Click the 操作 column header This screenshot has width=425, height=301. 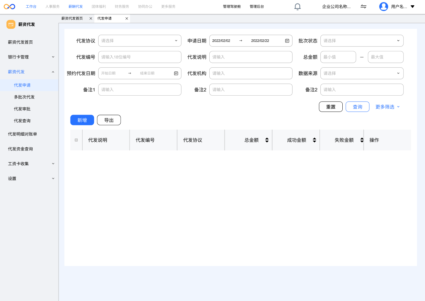374,140
